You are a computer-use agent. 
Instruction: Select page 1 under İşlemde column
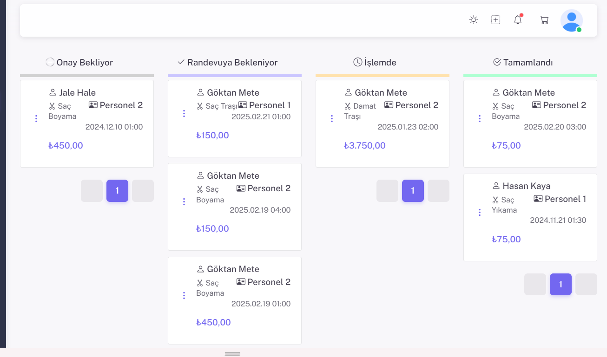[x=413, y=191]
